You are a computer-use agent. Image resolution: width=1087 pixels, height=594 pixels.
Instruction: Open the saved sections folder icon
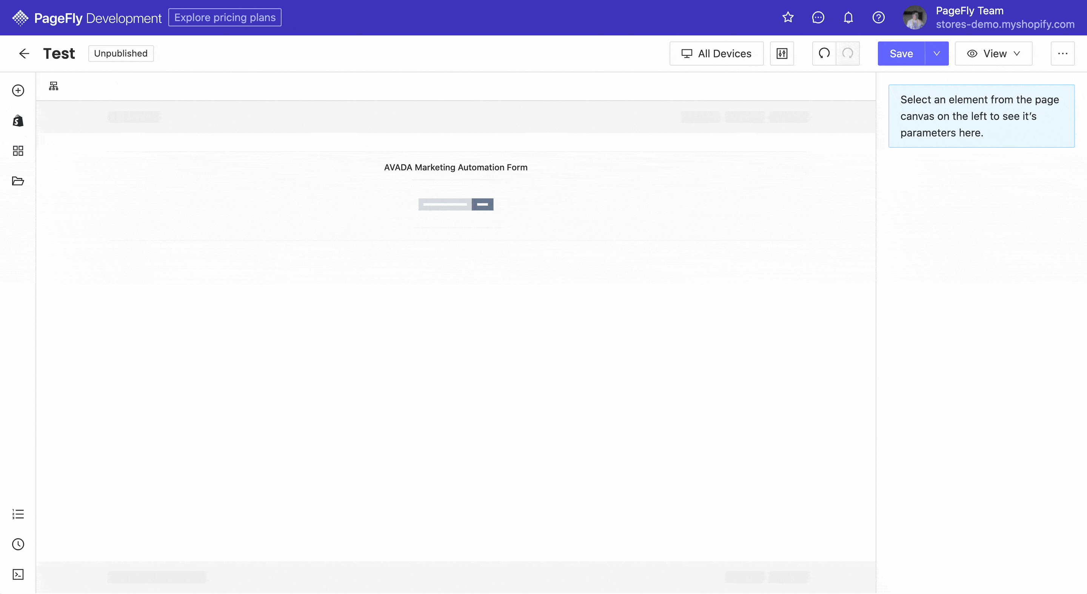pos(18,181)
